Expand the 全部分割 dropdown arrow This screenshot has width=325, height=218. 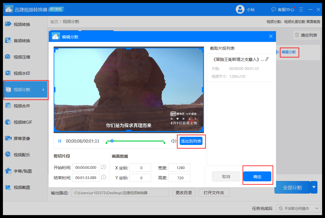pos(314,187)
